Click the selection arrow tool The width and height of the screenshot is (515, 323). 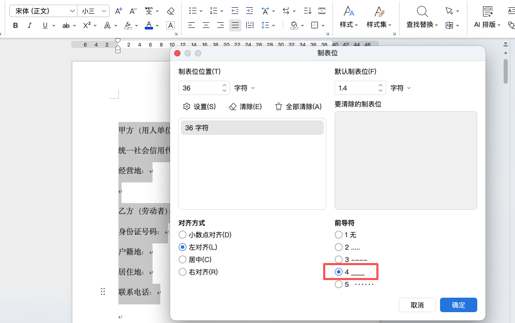point(449,11)
